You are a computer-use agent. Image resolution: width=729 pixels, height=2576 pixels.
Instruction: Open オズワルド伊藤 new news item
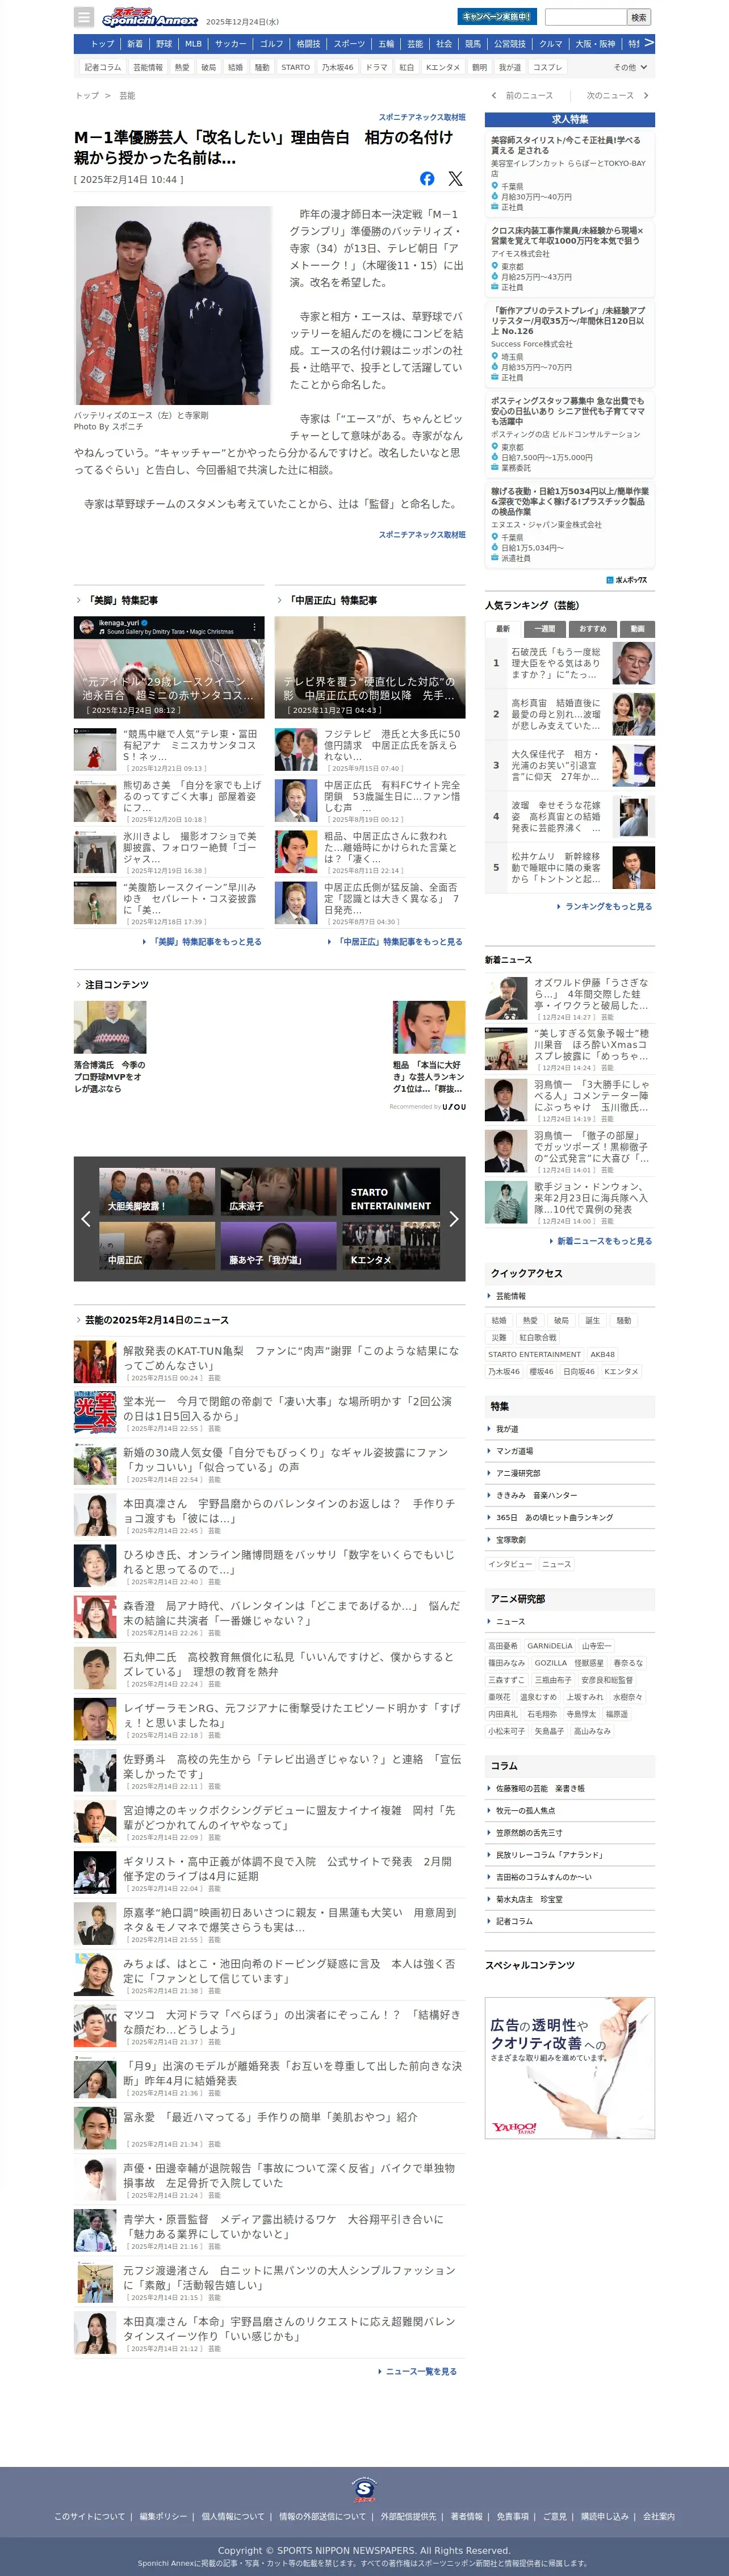[570, 998]
